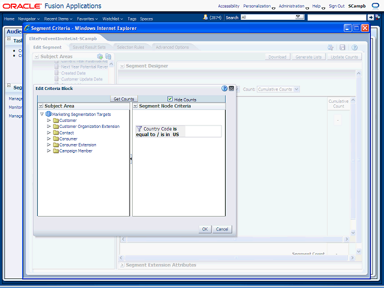Open the search category All dropdown
This screenshot has height=288, width=384.
tap(298, 17)
